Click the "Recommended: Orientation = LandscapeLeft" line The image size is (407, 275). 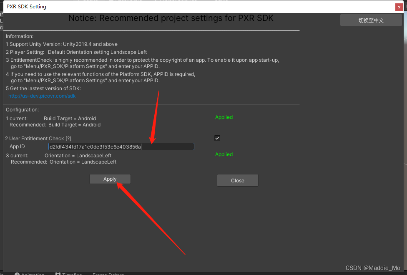[x=63, y=162]
